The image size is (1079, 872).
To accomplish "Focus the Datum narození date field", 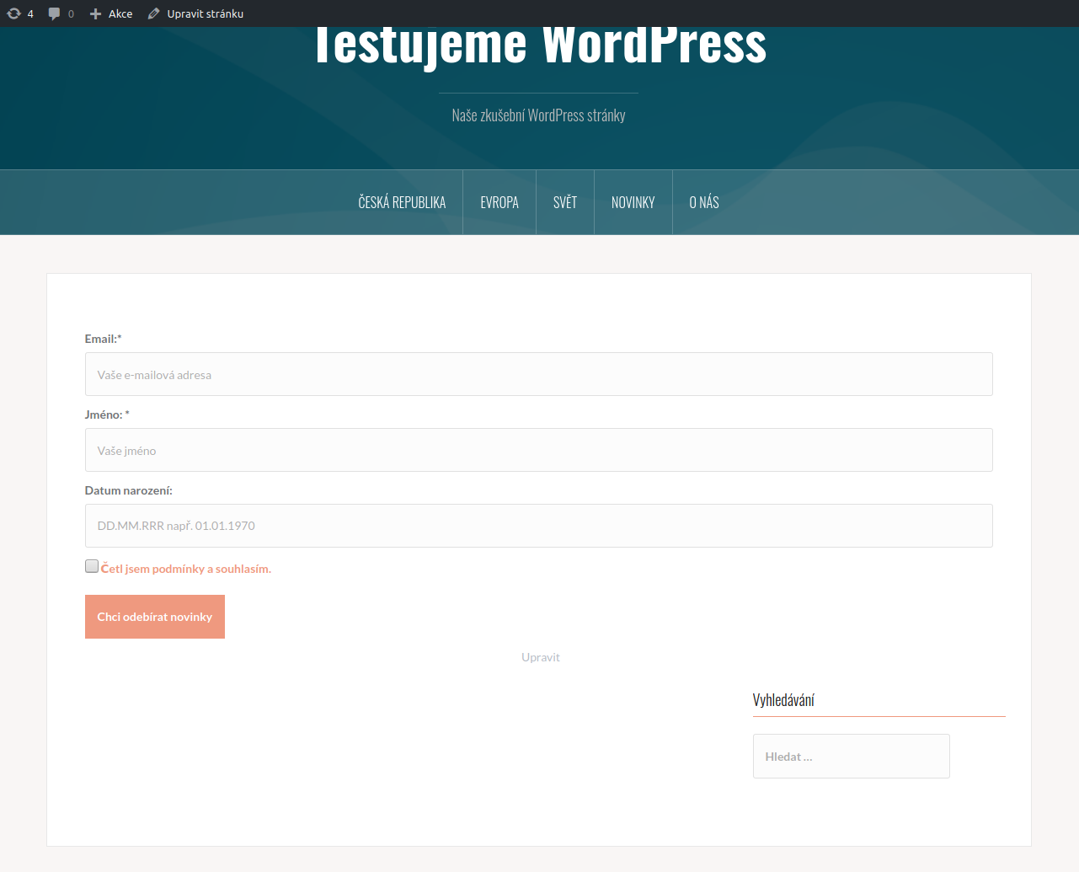I will [539, 526].
